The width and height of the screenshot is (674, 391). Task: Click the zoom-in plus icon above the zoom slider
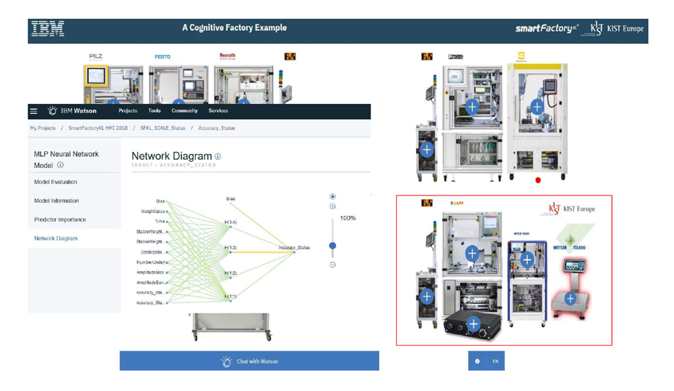(332, 206)
